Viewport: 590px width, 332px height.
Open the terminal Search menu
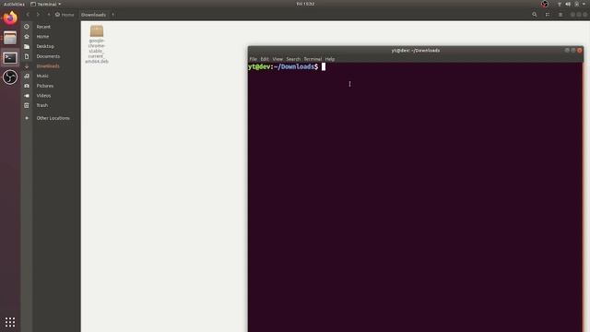[x=293, y=59]
